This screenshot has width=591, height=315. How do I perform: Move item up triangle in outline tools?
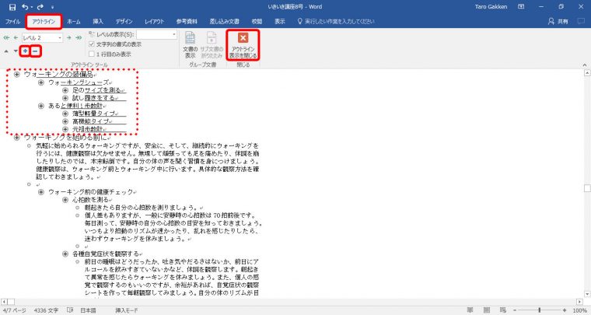(6, 51)
